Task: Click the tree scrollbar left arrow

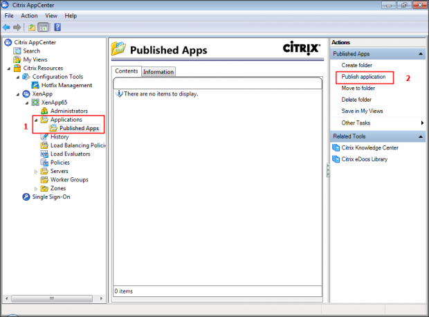Action: (x=6, y=298)
